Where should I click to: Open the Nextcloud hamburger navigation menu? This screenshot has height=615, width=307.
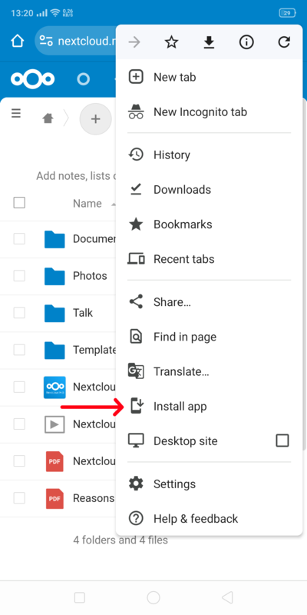15,114
